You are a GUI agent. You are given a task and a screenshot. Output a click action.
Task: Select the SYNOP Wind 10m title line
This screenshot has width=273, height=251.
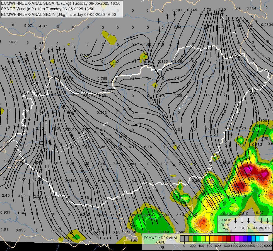coord(47,9)
